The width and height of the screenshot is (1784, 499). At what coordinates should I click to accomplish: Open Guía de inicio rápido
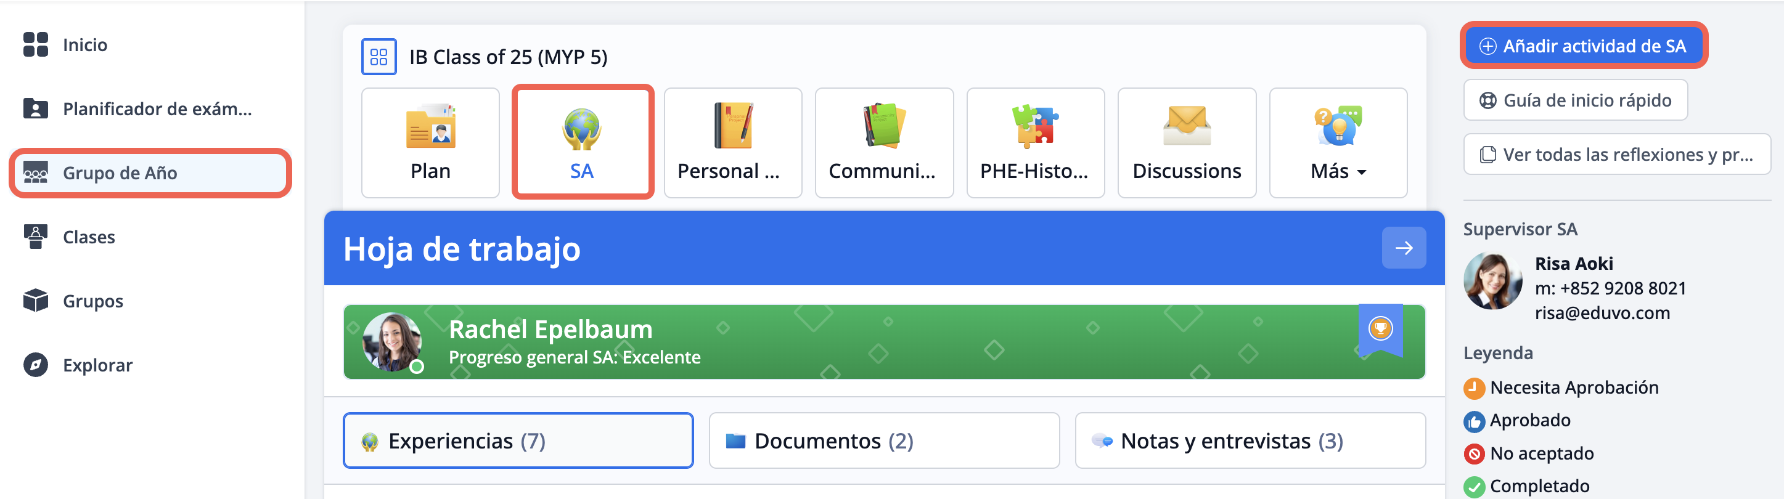1575,100
